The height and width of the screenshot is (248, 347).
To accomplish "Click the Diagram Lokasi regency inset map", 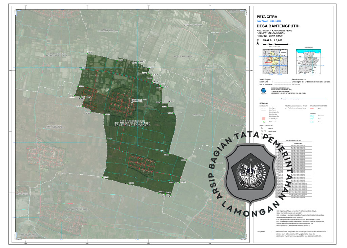I will coord(308,61).
